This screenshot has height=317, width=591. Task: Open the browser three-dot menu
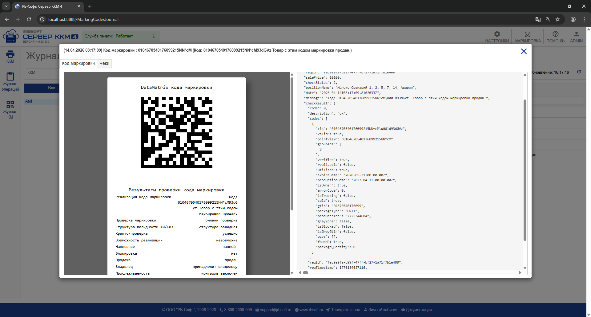[x=584, y=19]
